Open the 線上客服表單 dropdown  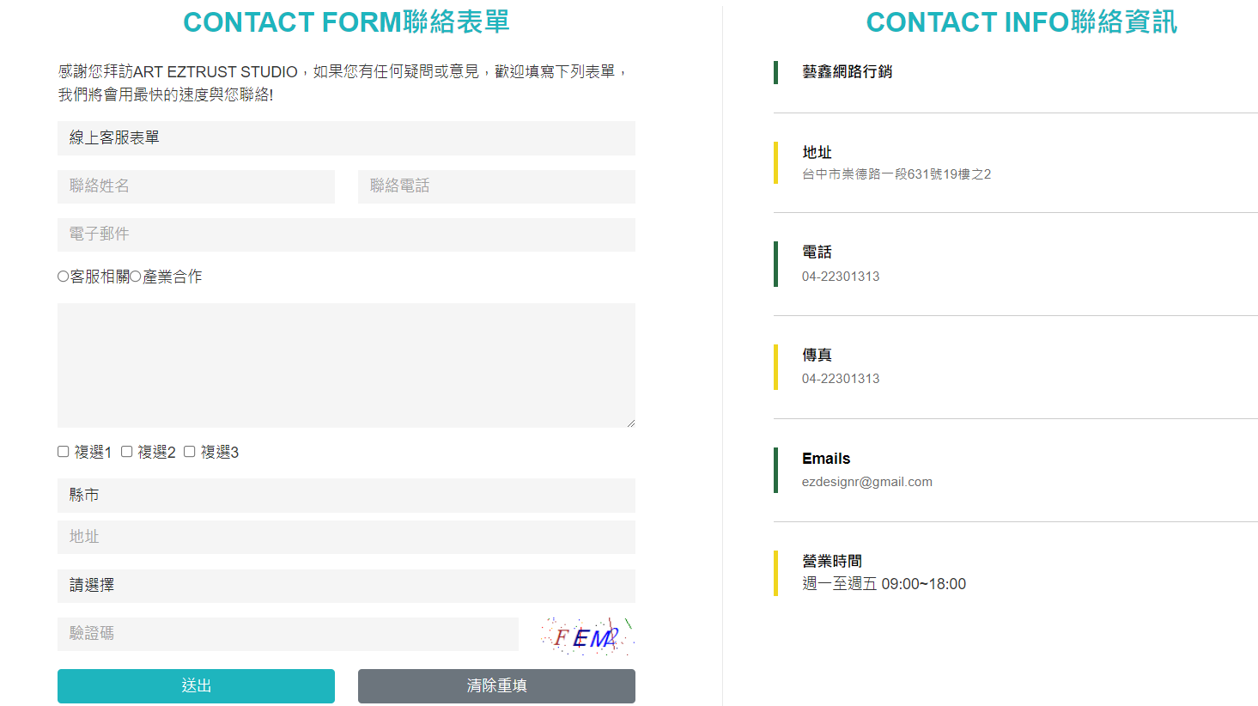point(346,138)
